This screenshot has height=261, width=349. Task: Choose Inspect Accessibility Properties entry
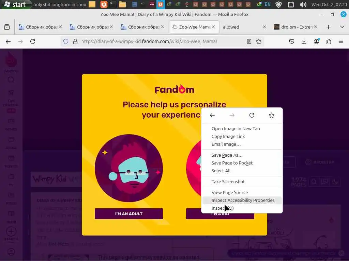pyautogui.click(x=242, y=200)
